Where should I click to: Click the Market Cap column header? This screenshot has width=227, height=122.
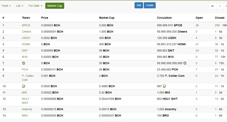point(107,18)
